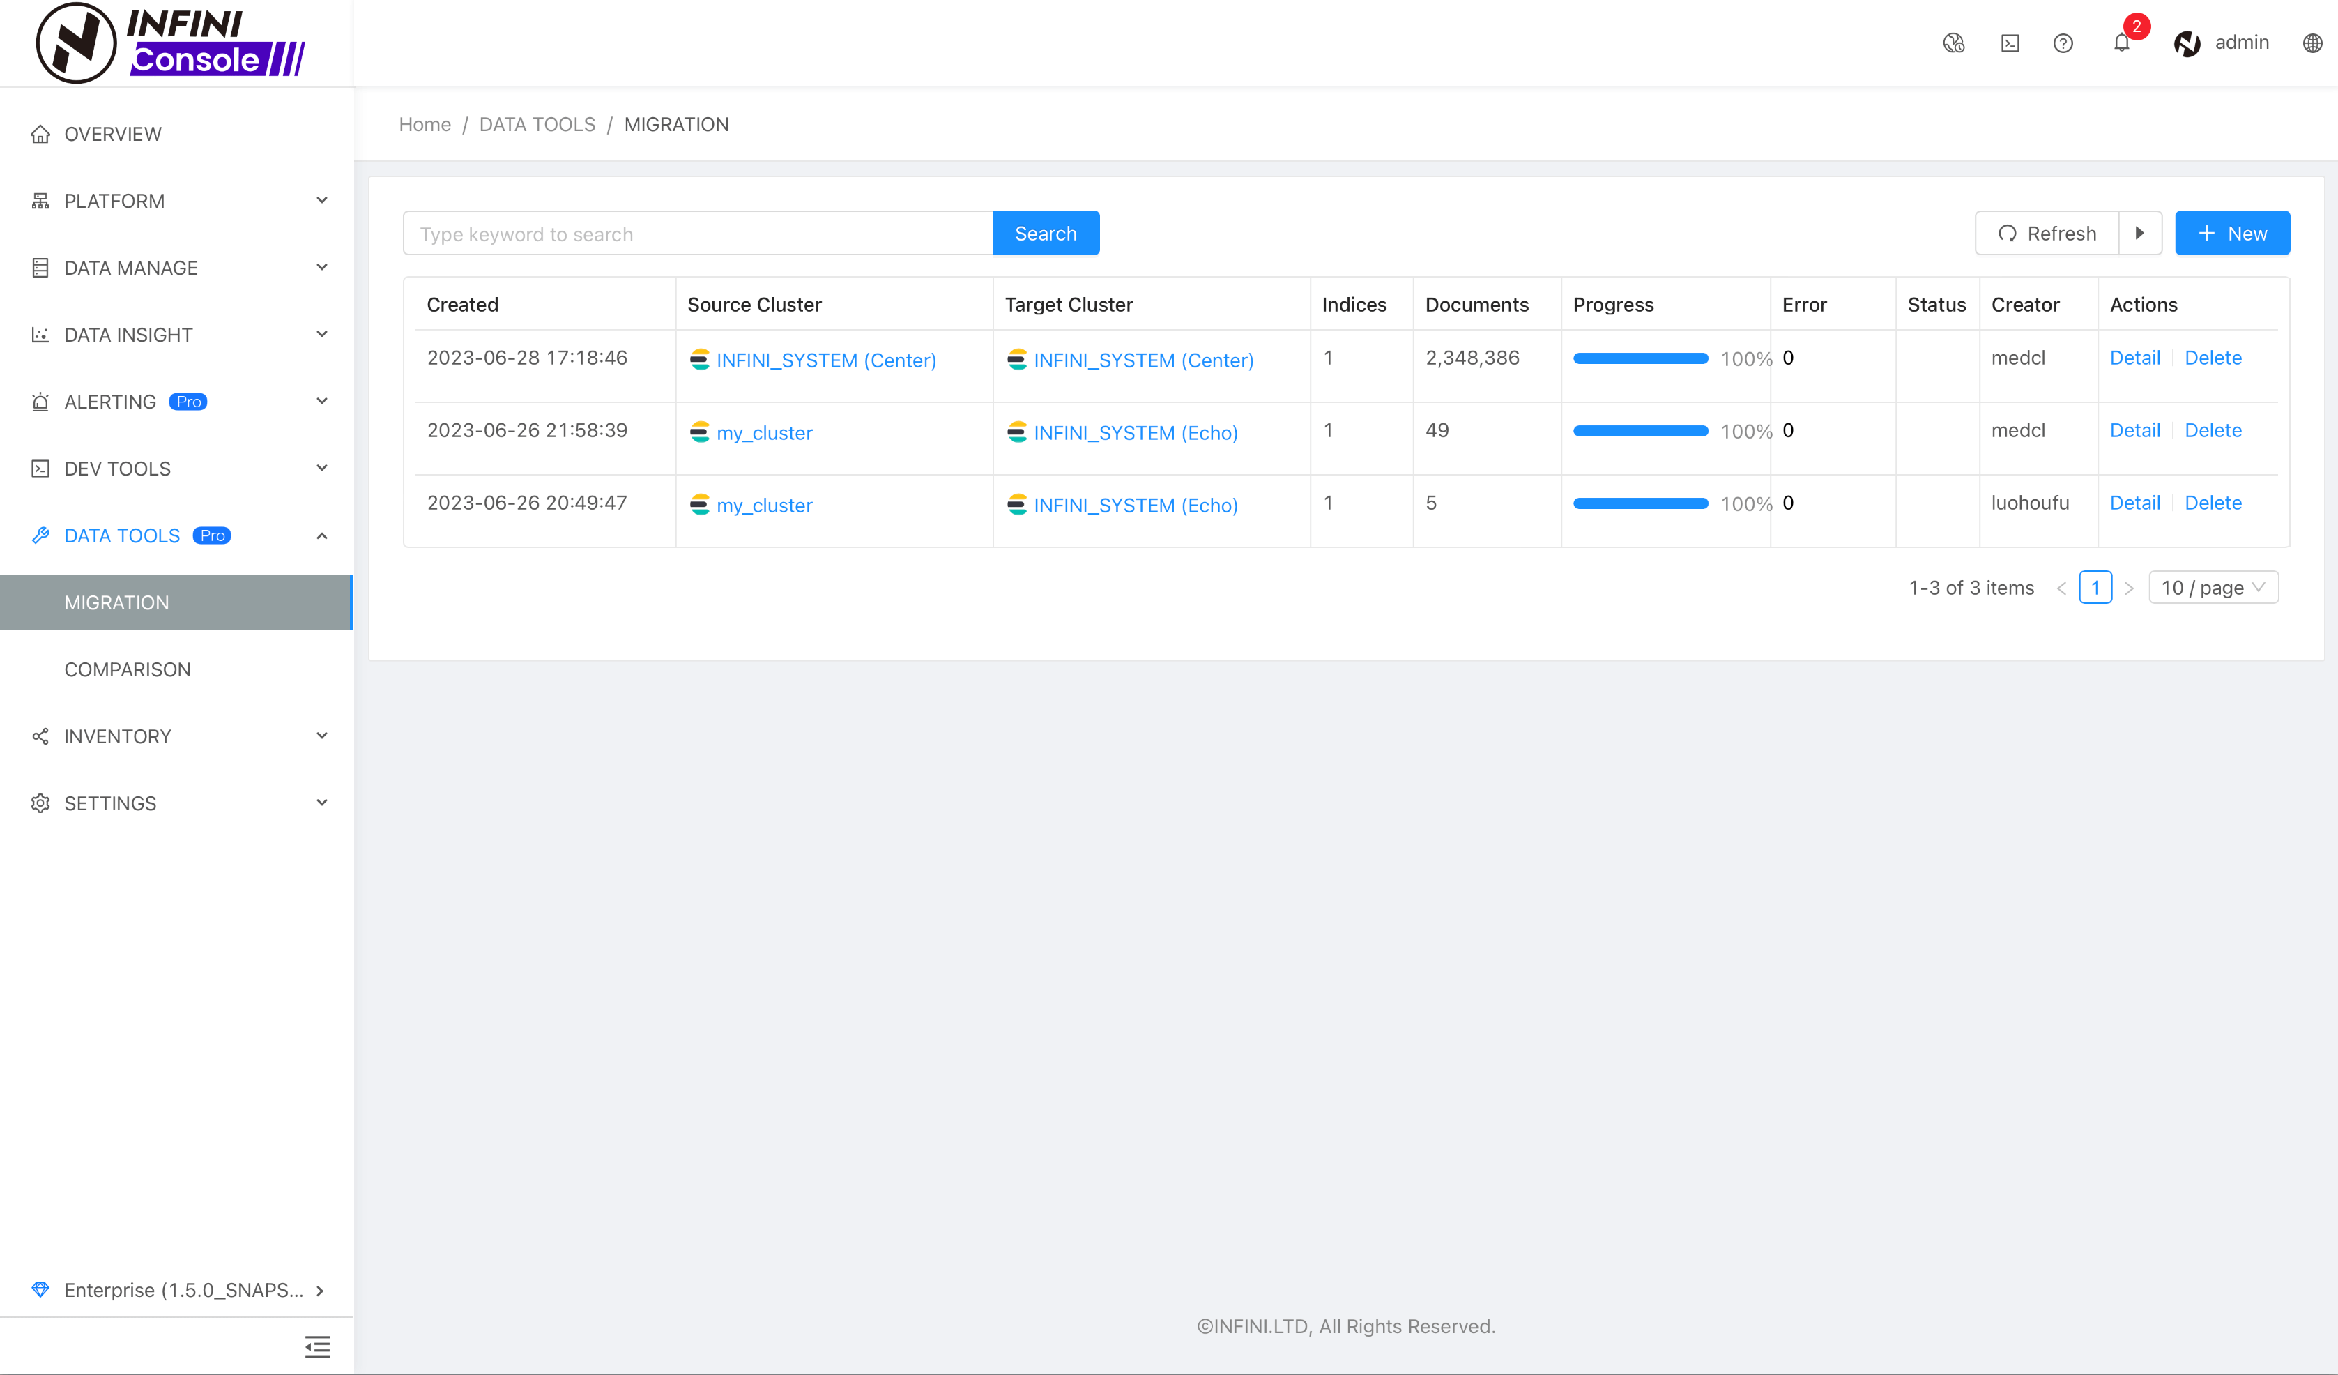2338x1375 pixels.
Task: Expand Enterprise version info arrow
Action: click(320, 1291)
